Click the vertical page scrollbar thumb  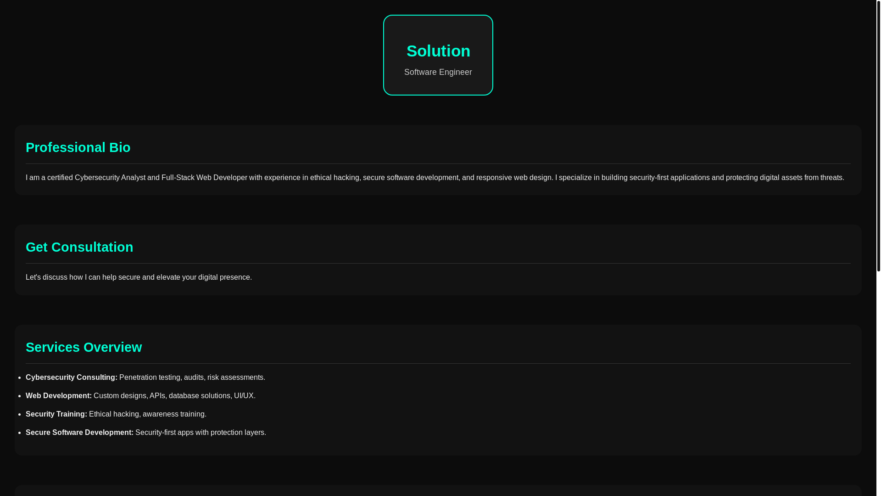click(x=878, y=136)
